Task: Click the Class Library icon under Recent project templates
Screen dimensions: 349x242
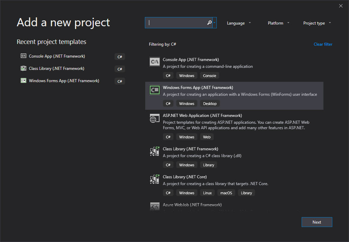Action: pyautogui.click(x=24, y=68)
